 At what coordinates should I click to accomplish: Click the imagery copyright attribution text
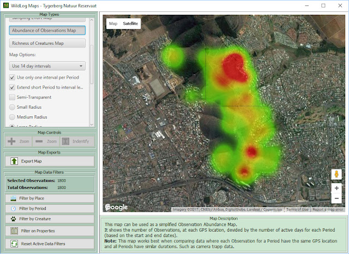tap(227, 210)
